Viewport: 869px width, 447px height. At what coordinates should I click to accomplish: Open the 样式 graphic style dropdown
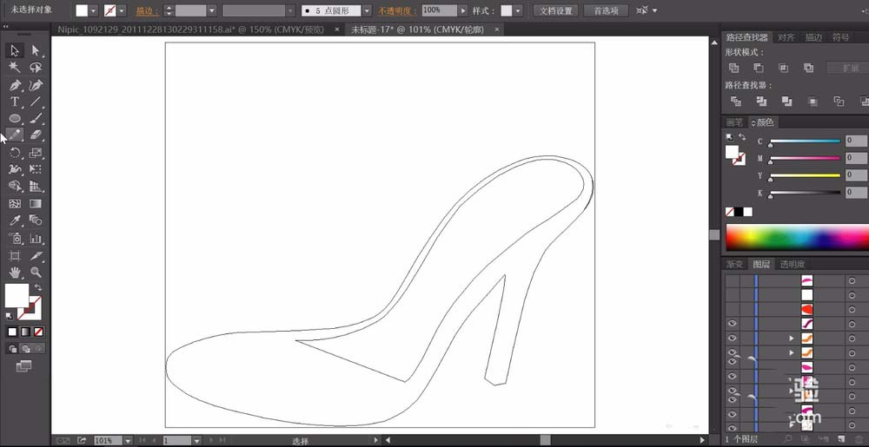[518, 10]
